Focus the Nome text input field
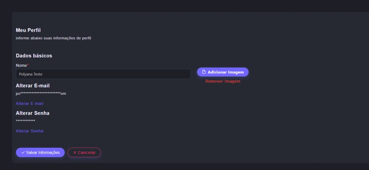Viewport: 369px width, 170px height. coord(103,74)
